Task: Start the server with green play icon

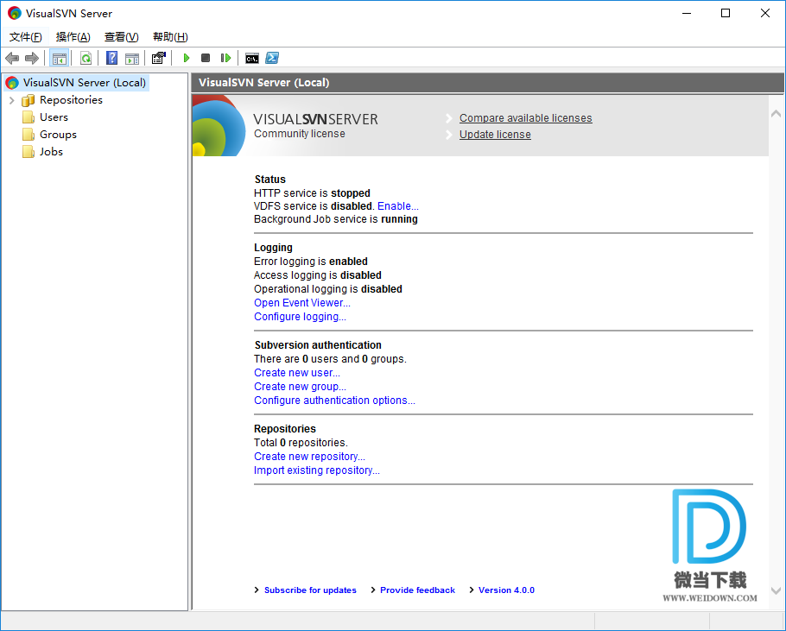Action: [x=187, y=58]
